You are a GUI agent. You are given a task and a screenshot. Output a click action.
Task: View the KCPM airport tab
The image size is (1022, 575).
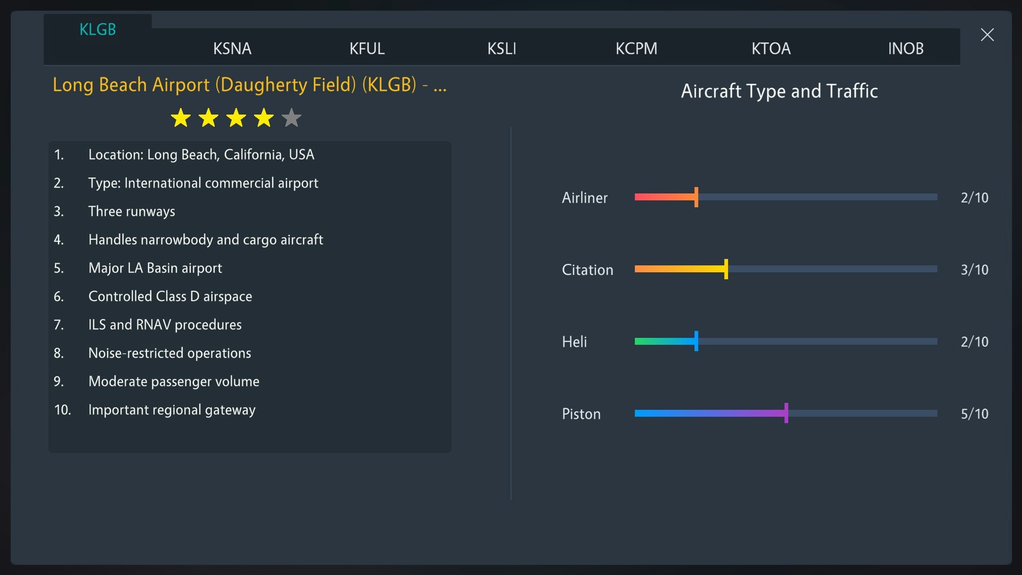coord(636,48)
